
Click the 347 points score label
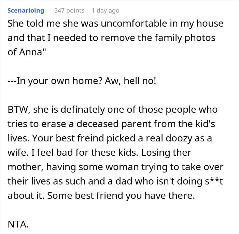pyautogui.click(x=69, y=11)
